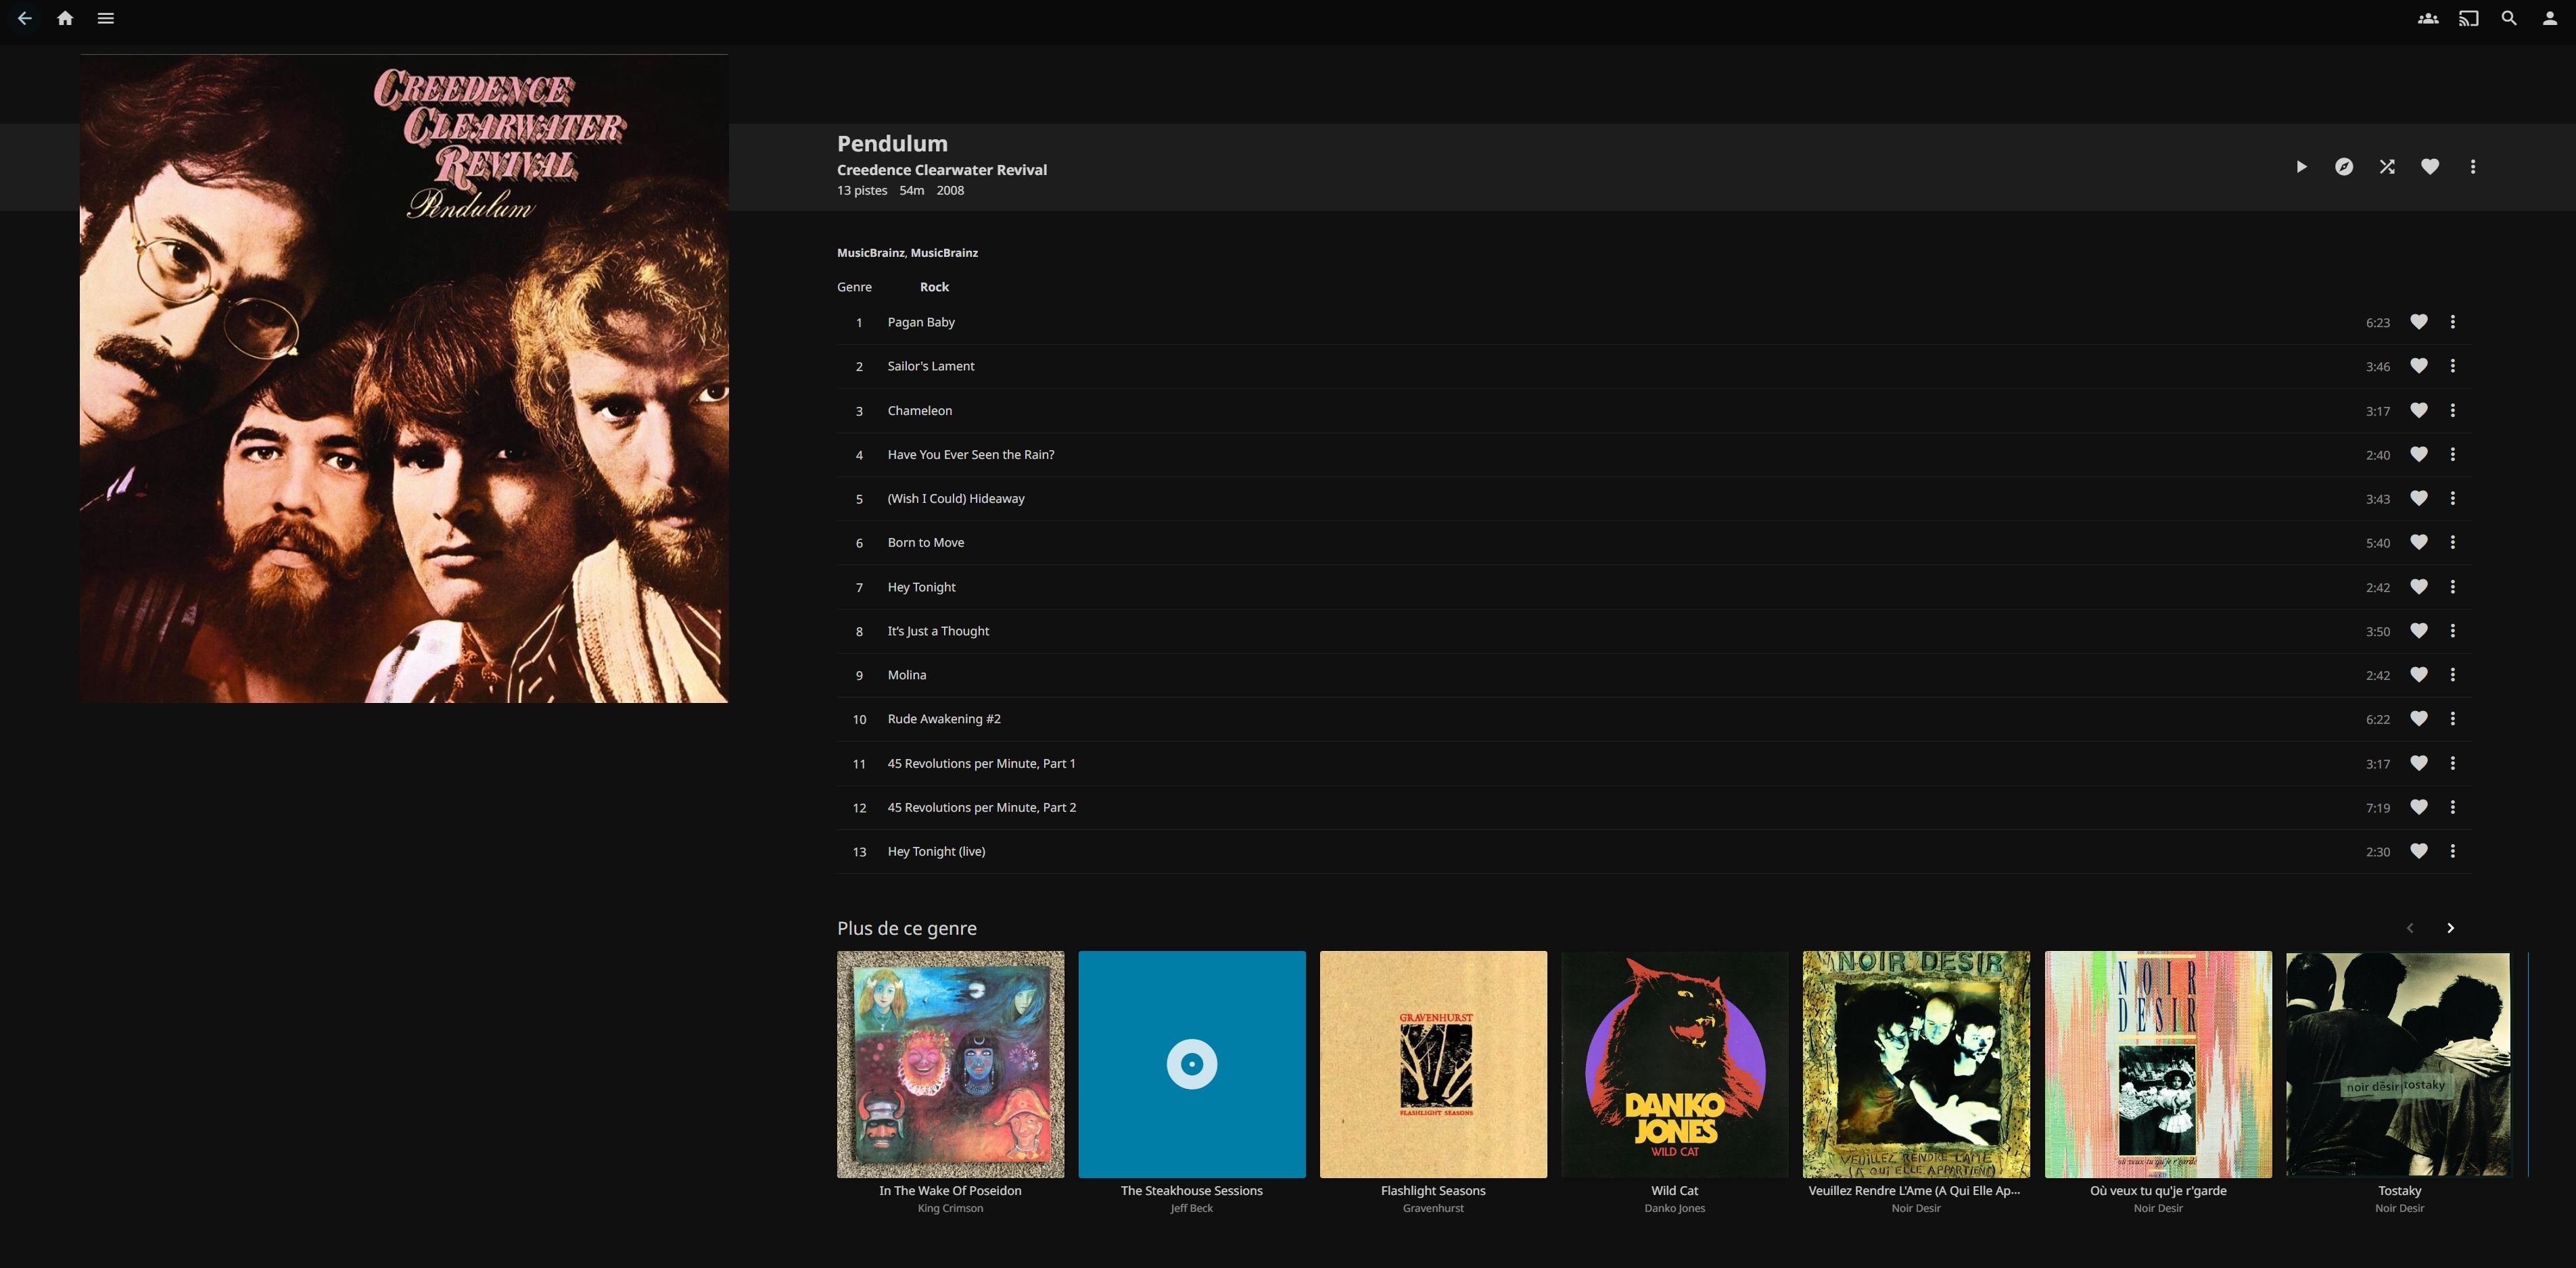Favorite track 7 Hey Tonight
This screenshot has height=1268, width=2576.
point(2419,587)
